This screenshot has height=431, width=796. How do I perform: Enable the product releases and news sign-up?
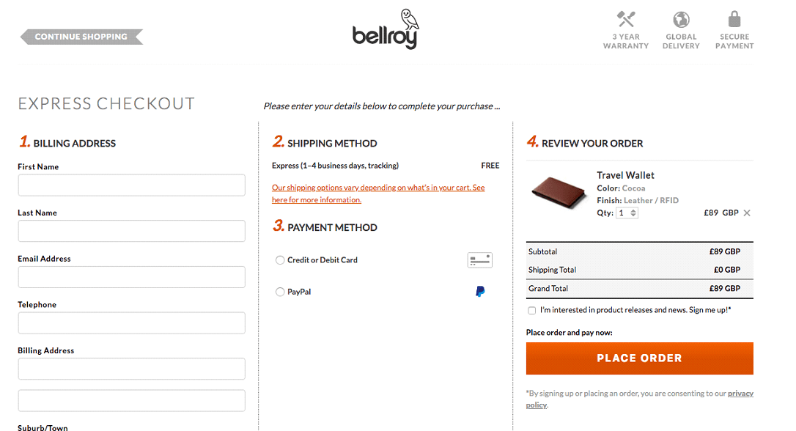[x=531, y=310]
